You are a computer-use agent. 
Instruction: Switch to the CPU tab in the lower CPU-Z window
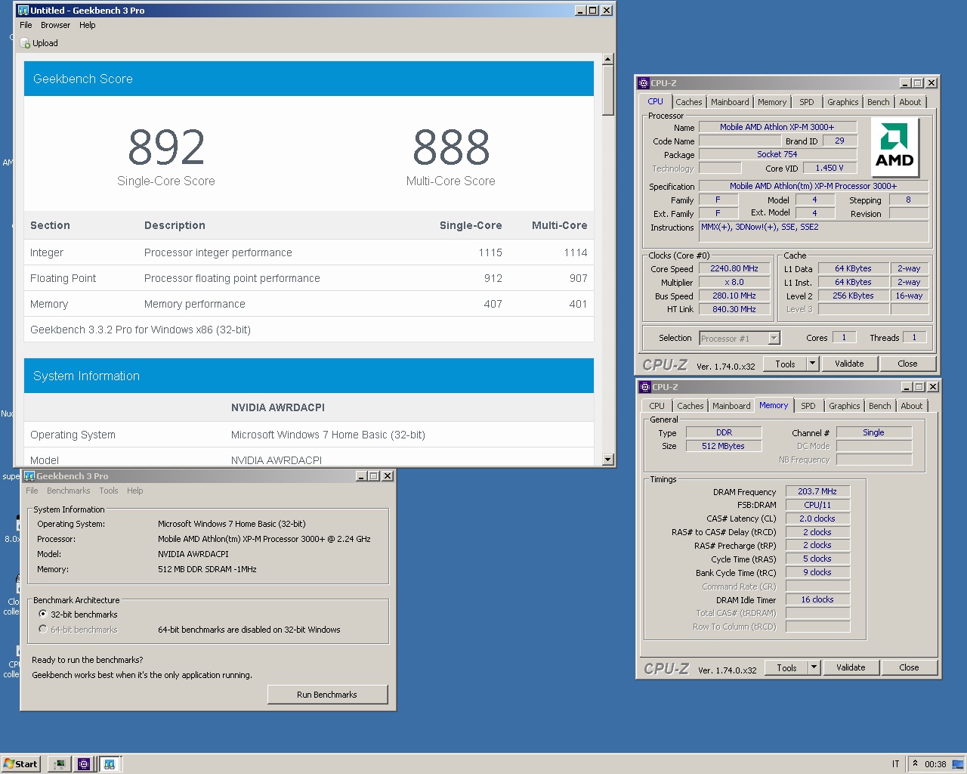click(657, 406)
